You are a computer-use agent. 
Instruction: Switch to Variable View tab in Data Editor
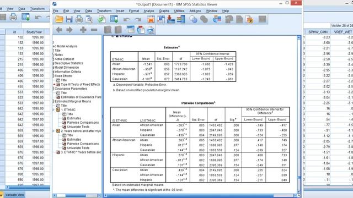click(15, 195)
